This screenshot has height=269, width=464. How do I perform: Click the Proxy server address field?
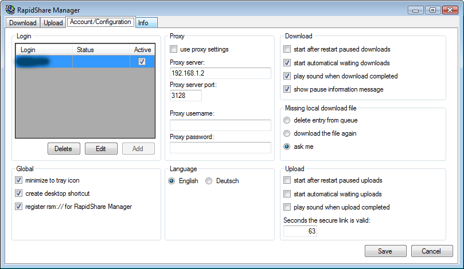tap(220, 73)
